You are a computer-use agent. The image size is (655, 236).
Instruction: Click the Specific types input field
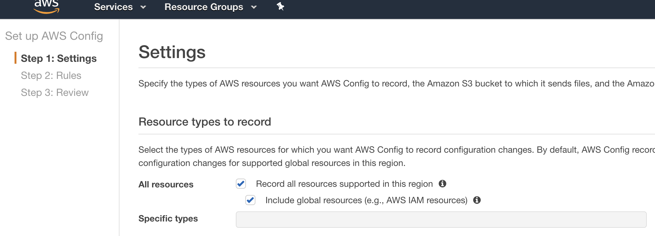(441, 220)
